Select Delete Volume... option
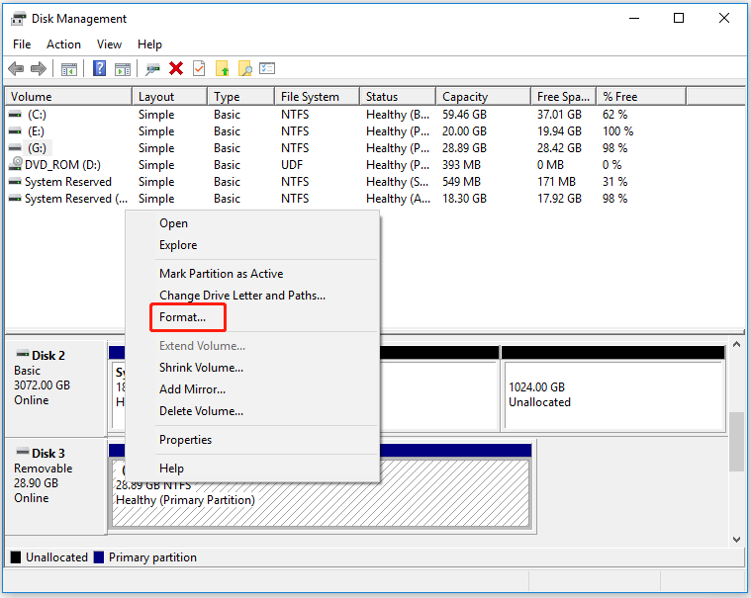The image size is (751, 598). point(201,411)
